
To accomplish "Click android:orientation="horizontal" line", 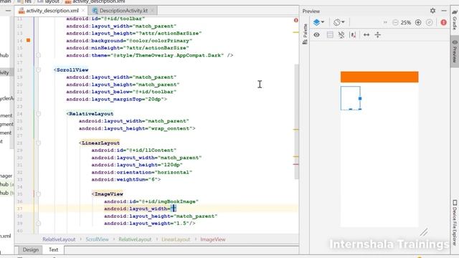I will pyautogui.click(x=142, y=172).
